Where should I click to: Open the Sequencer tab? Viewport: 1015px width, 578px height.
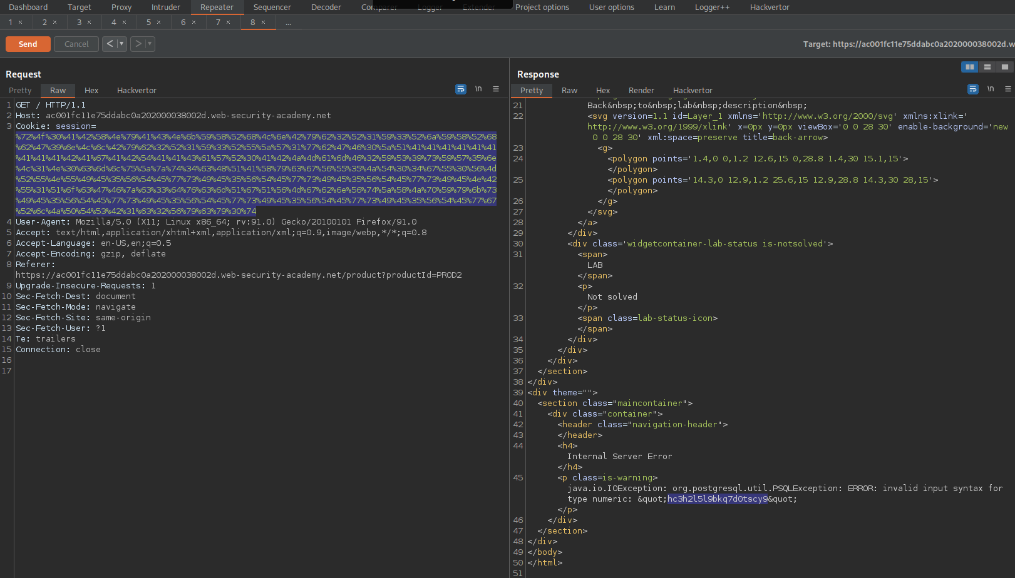click(272, 8)
